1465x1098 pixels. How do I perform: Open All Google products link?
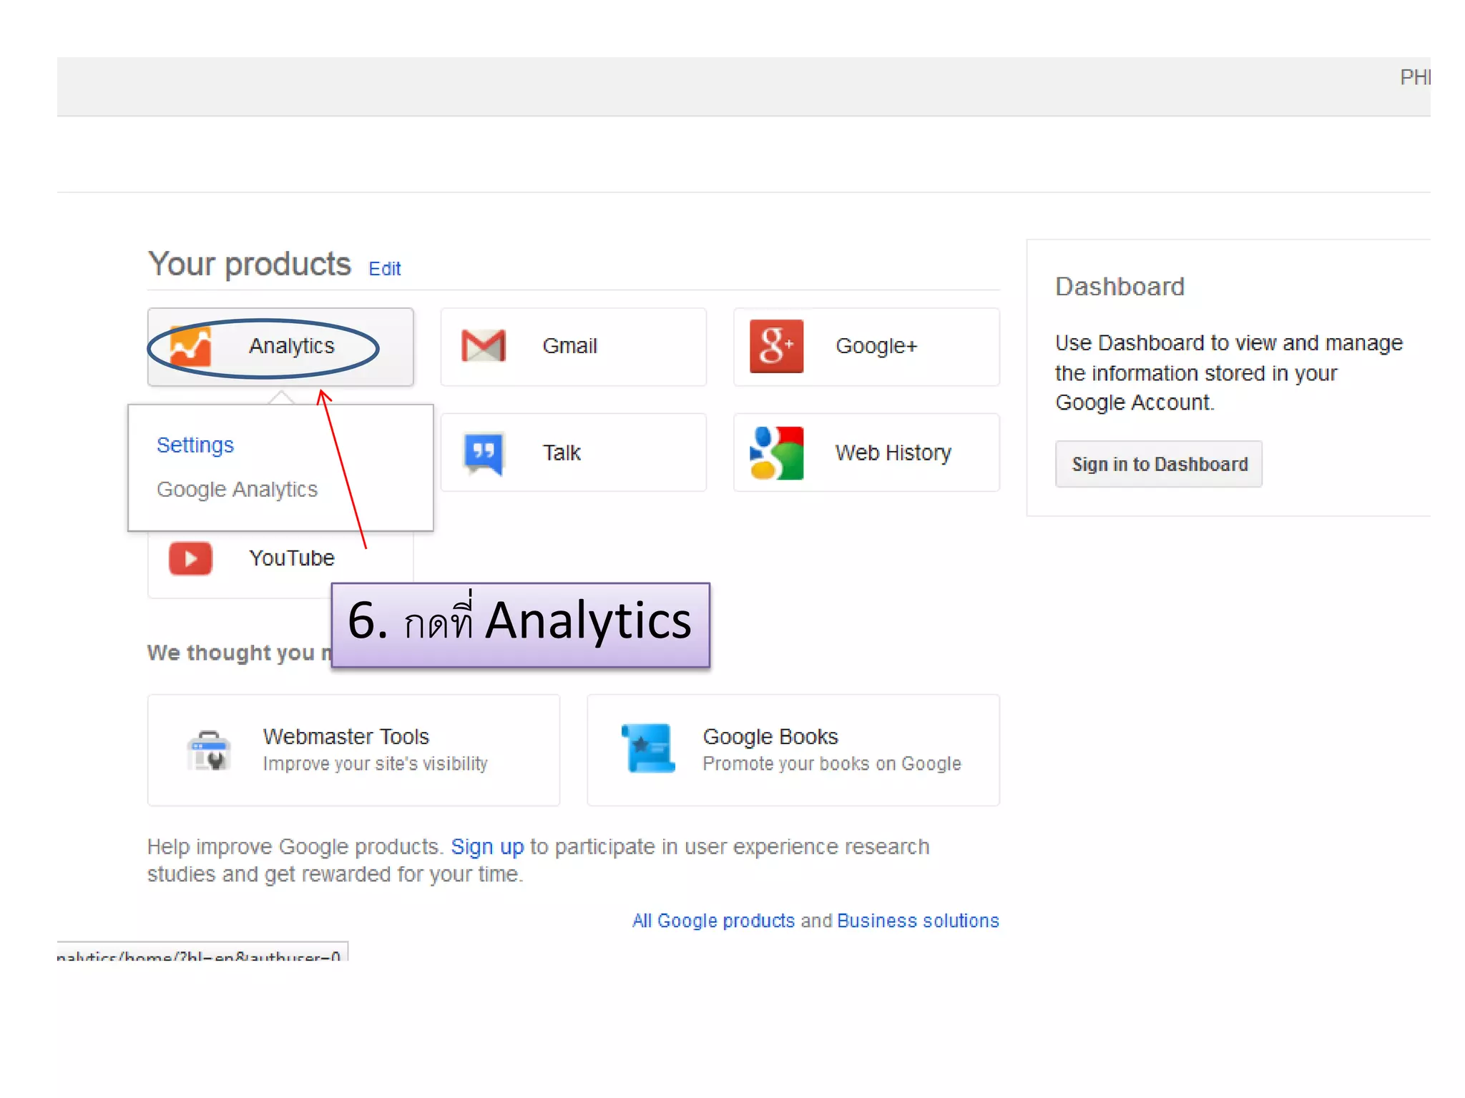[x=713, y=921]
